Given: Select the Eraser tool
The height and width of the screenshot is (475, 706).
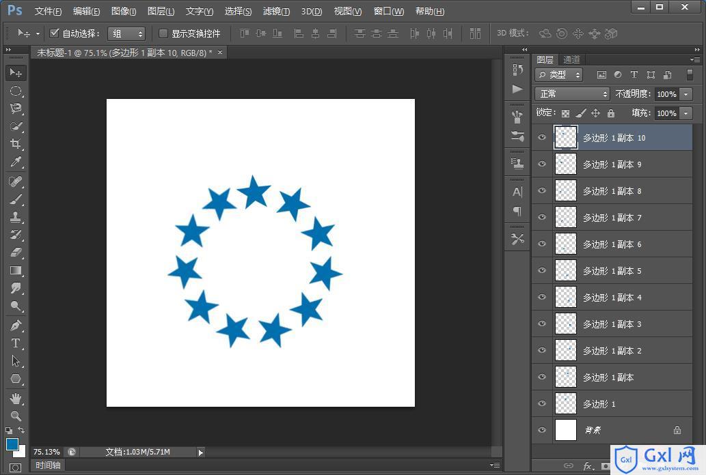Looking at the screenshot, I should pyautogui.click(x=16, y=253).
